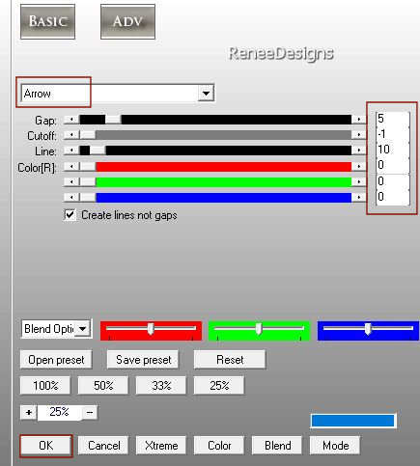Click the Gap value input field
The image size is (420, 466).
(x=392, y=119)
